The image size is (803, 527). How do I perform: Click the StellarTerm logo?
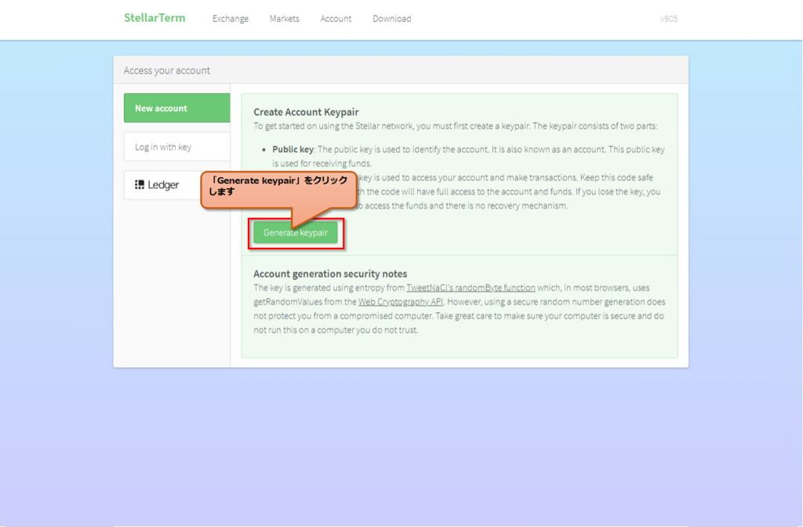coord(154,18)
